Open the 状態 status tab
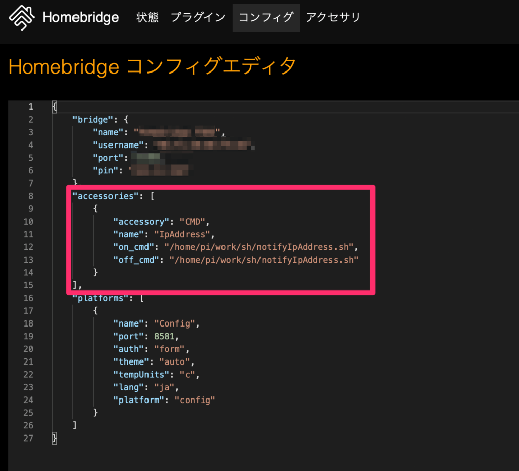The height and width of the screenshot is (471, 519). pos(147,17)
